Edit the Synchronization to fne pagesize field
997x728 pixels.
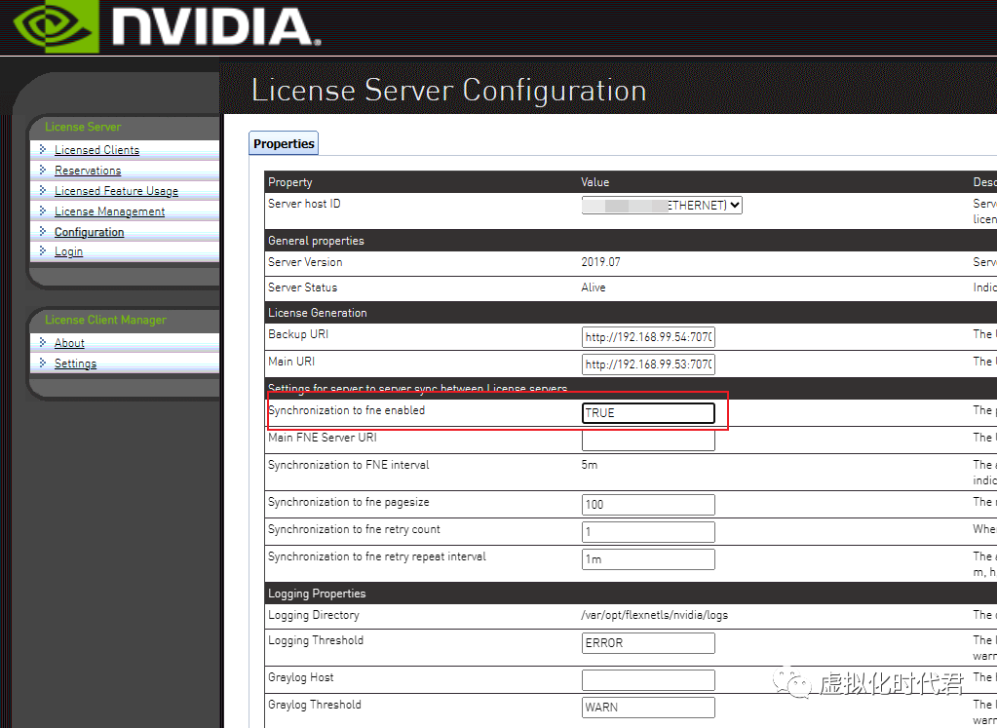coord(648,505)
